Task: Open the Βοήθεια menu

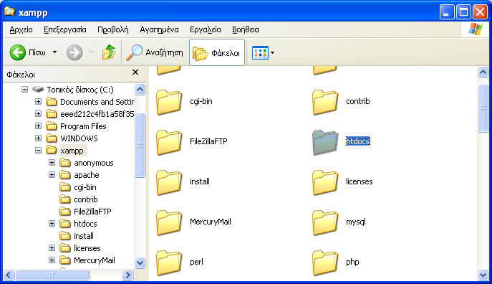Action: pos(246,29)
